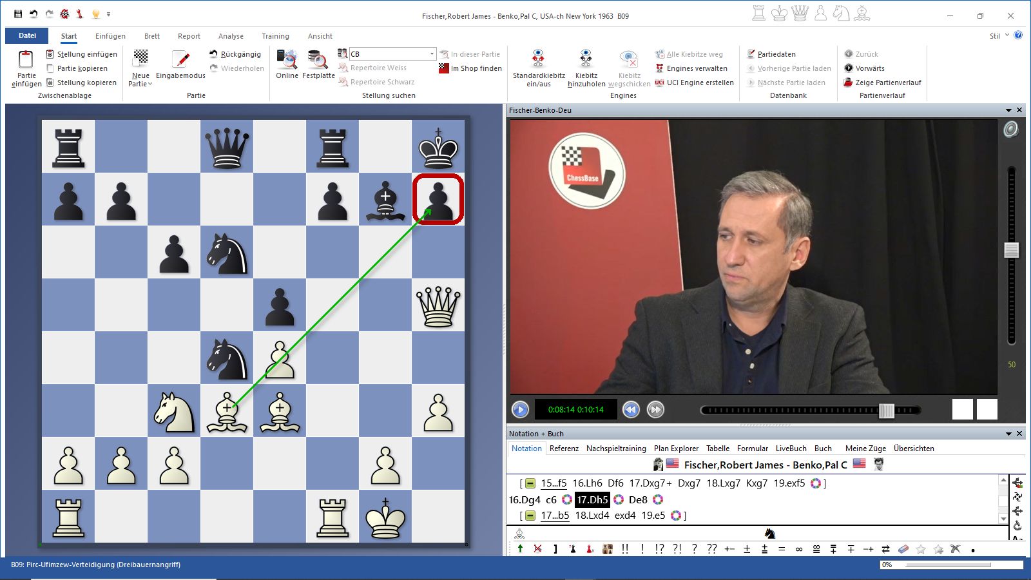Expand the Neue Partie dropdown
Screen dimensions: 1031x580
coord(140,84)
